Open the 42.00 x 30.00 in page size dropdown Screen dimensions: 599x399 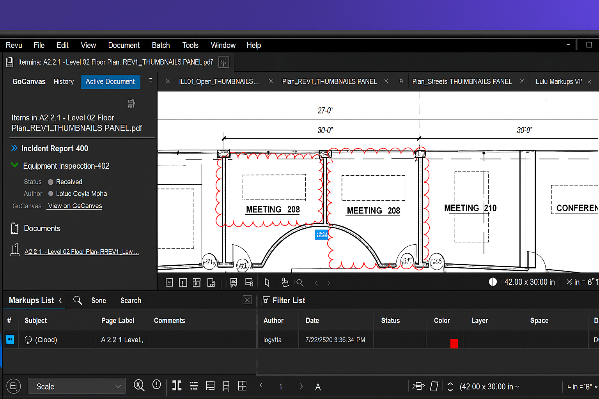[x=490, y=386]
